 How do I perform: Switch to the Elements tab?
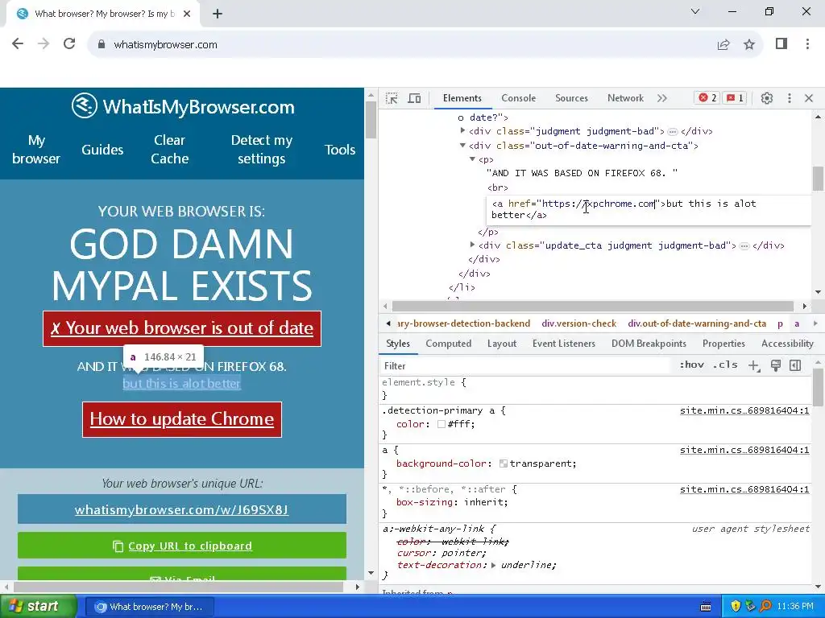click(x=462, y=98)
